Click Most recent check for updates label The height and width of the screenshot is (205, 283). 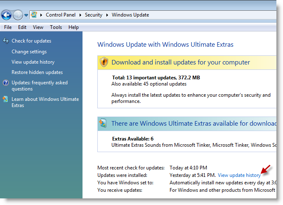tap(131, 168)
